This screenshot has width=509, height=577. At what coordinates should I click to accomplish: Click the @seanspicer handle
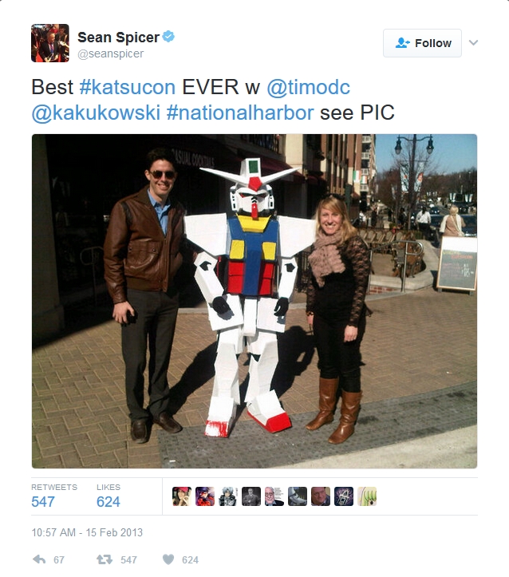pyautogui.click(x=111, y=53)
